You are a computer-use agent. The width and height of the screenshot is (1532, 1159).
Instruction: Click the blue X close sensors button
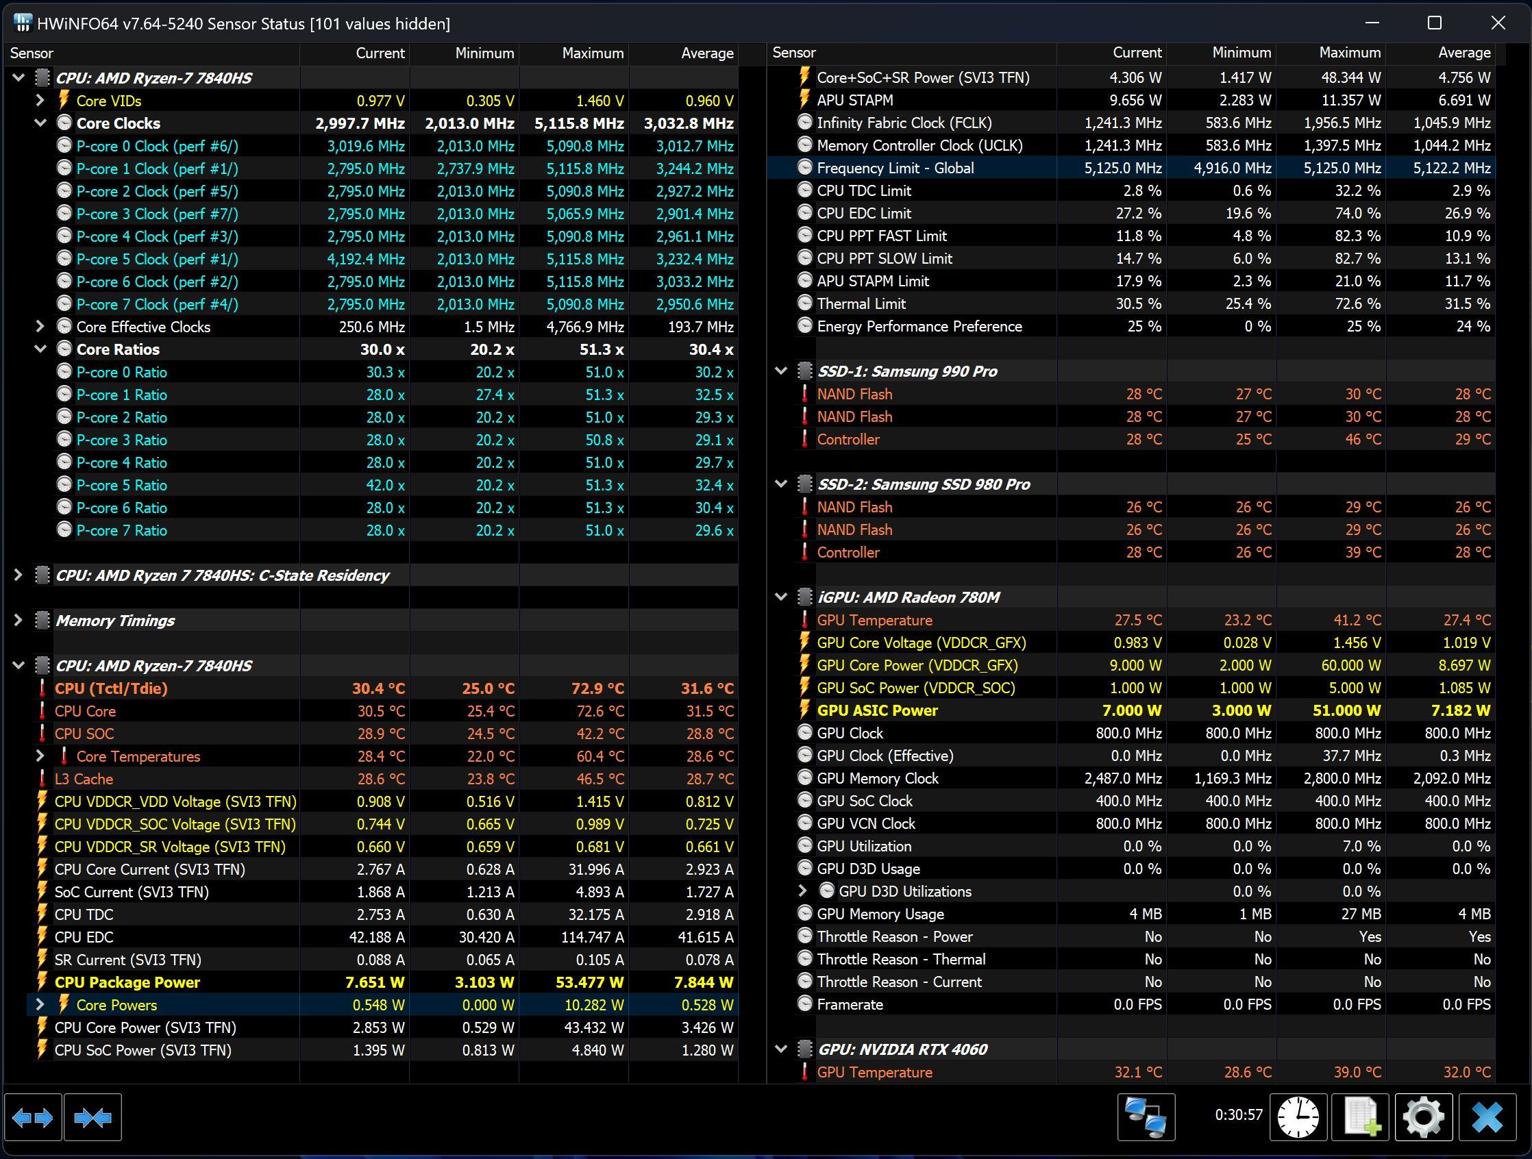(1487, 1117)
